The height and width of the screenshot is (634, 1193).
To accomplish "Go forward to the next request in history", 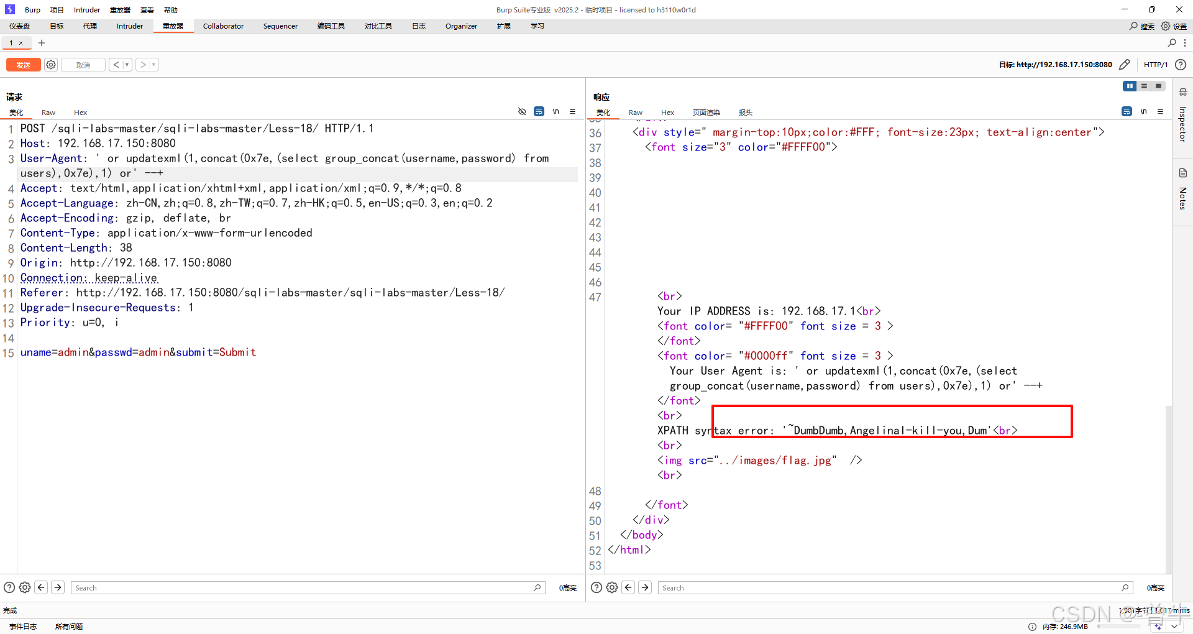I will coord(143,65).
